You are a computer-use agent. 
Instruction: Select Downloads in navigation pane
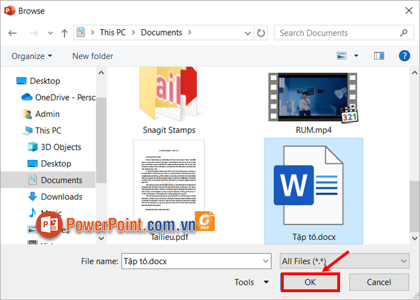pyautogui.click(x=55, y=196)
